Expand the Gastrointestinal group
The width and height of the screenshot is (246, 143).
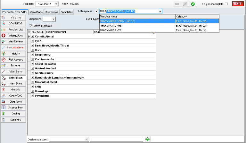[32, 68]
